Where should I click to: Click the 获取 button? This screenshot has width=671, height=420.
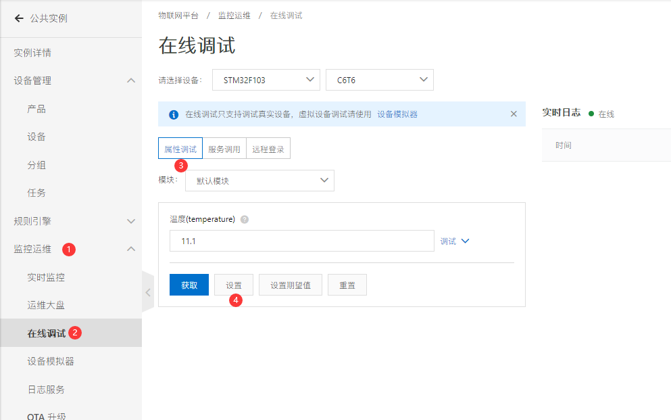tap(189, 284)
